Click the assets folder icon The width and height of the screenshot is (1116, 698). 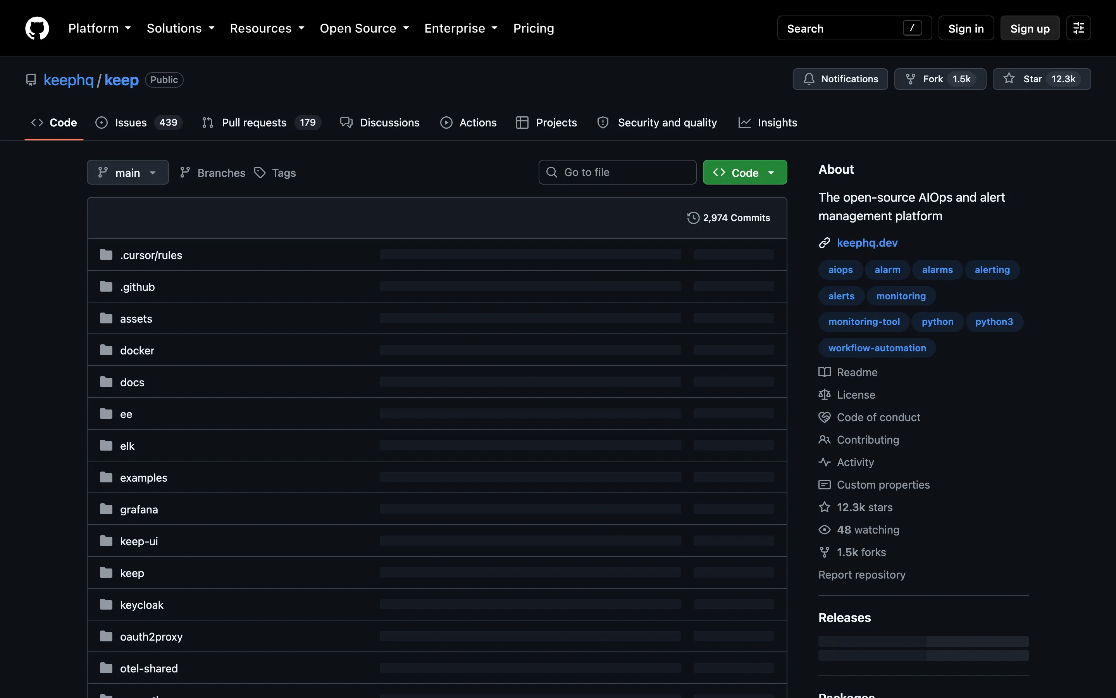tap(106, 318)
